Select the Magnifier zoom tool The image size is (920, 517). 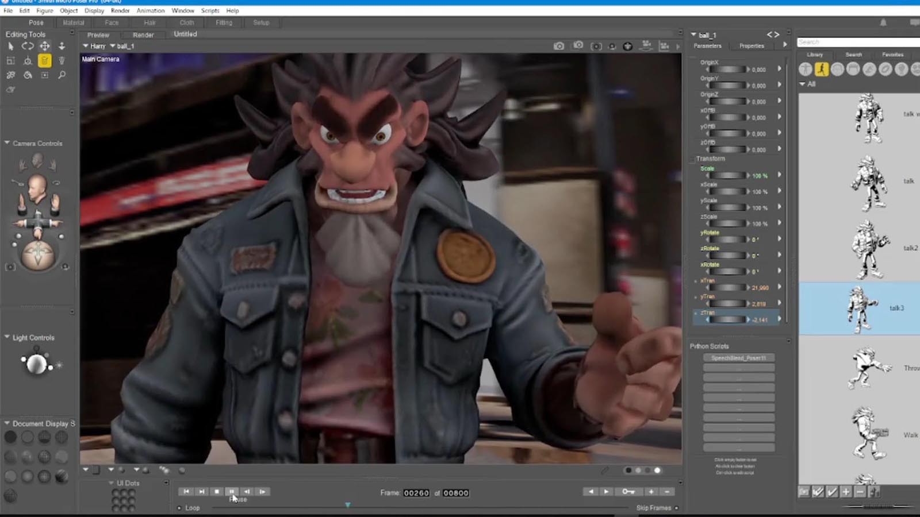(62, 75)
